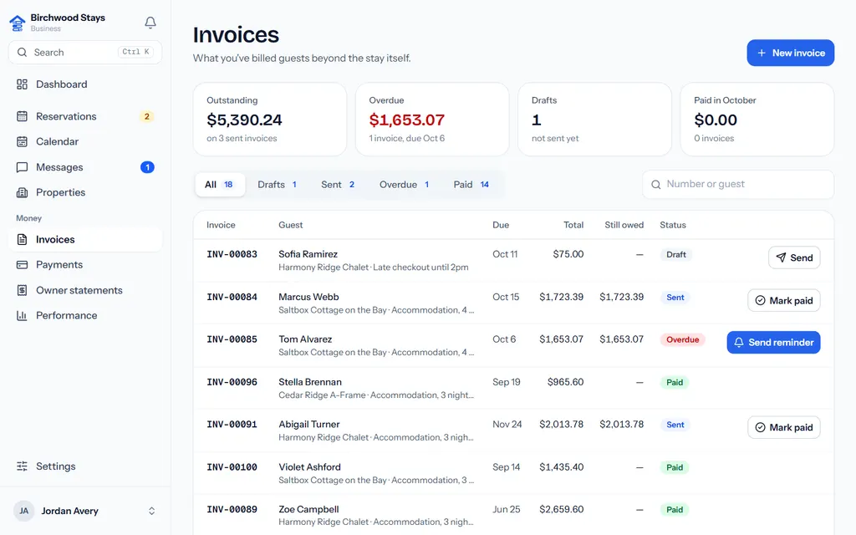Open Reservations from the sidebar

pyautogui.click(x=85, y=116)
